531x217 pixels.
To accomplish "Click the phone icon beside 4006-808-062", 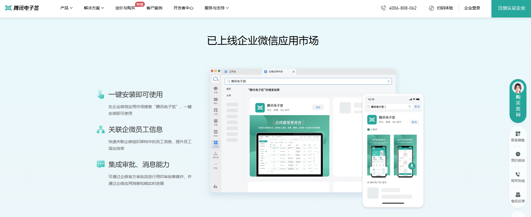I will (383, 8).
